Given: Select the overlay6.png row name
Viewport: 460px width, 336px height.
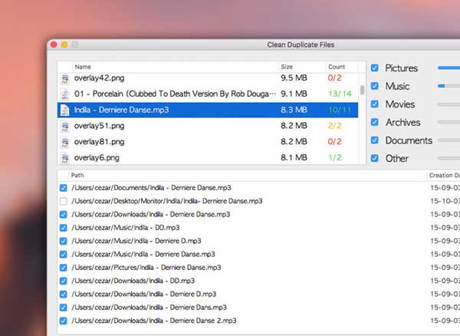Looking at the screenshot, I should click(97, 157).
